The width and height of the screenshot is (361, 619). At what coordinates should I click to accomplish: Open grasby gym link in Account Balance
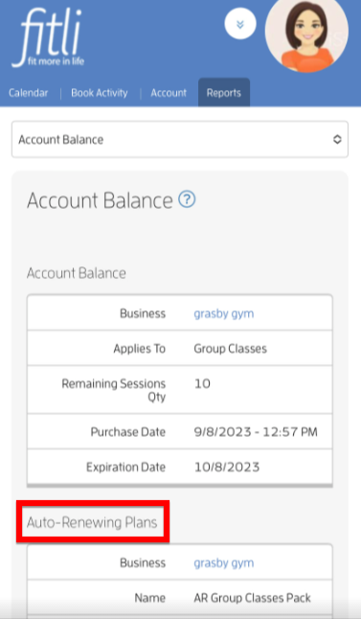pos(224,313)
